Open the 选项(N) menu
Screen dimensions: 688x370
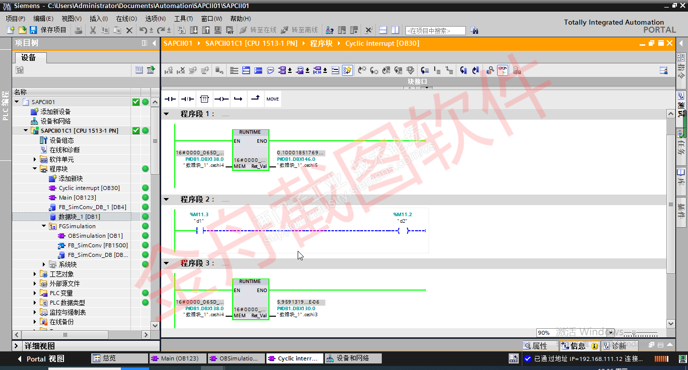(155, 19)
